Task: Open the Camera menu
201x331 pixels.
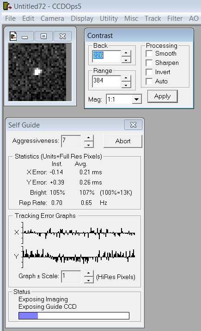Action: click(52, 19)
